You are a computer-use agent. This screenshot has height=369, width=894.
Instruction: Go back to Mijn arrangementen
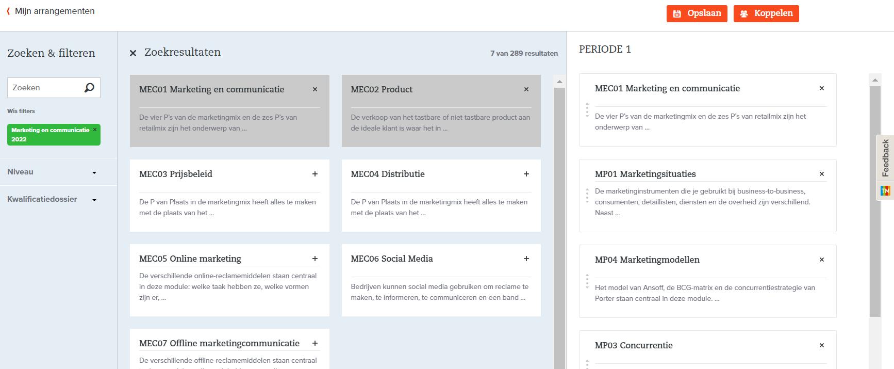[51, 11]
